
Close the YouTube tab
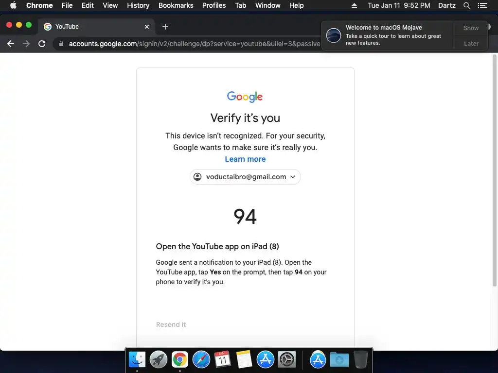(x=147, y=27)
